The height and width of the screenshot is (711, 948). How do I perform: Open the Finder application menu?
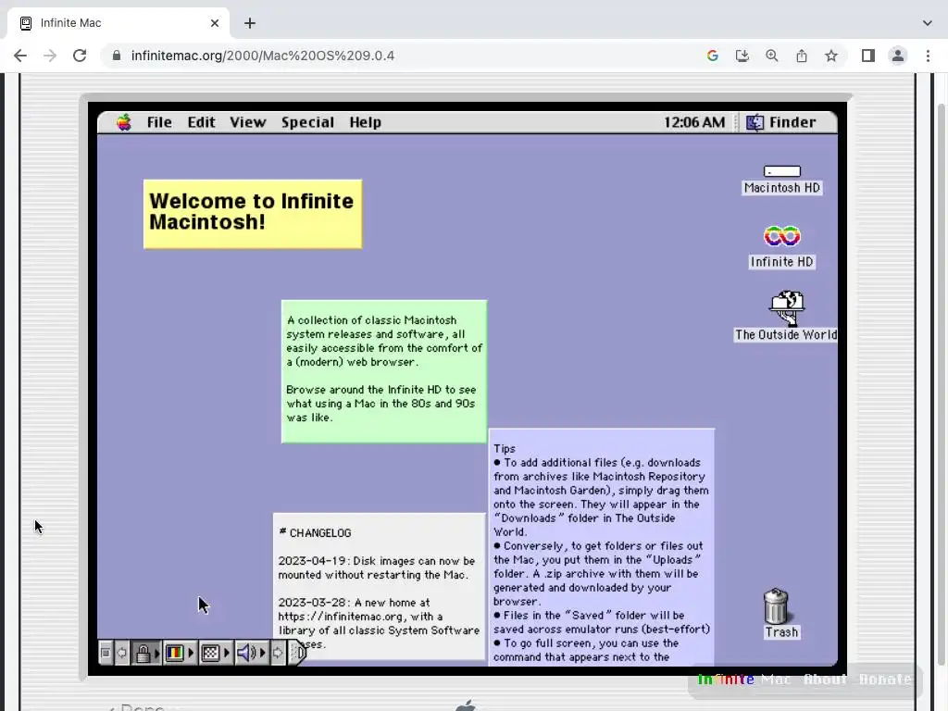pyautogui.click(x=780, y=122)
